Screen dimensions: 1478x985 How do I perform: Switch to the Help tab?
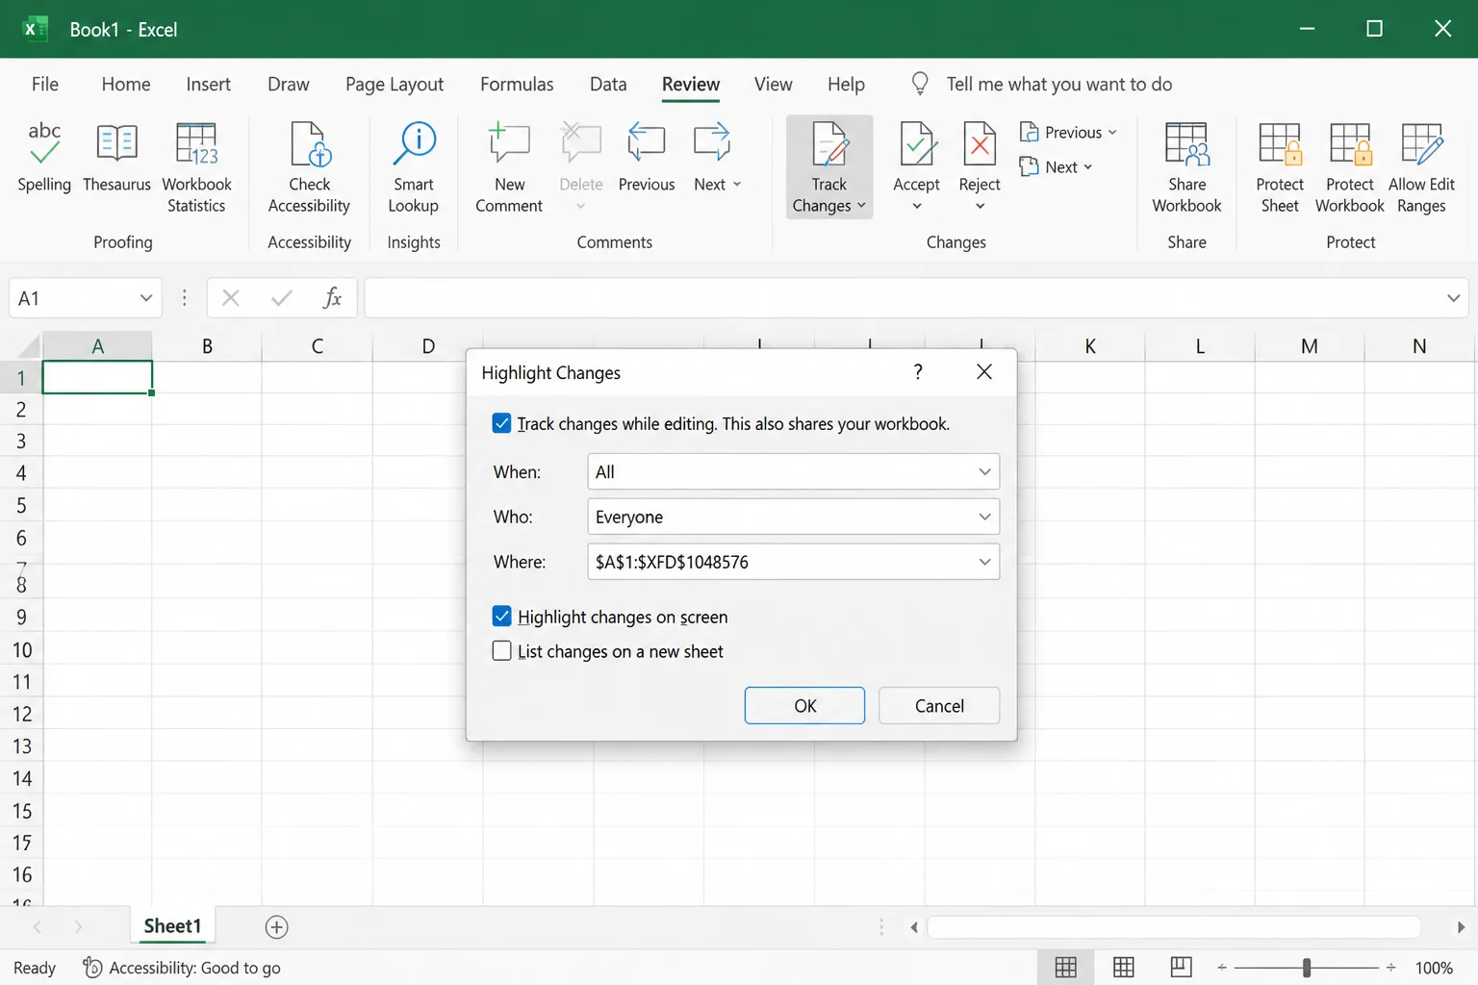(846, 85)
